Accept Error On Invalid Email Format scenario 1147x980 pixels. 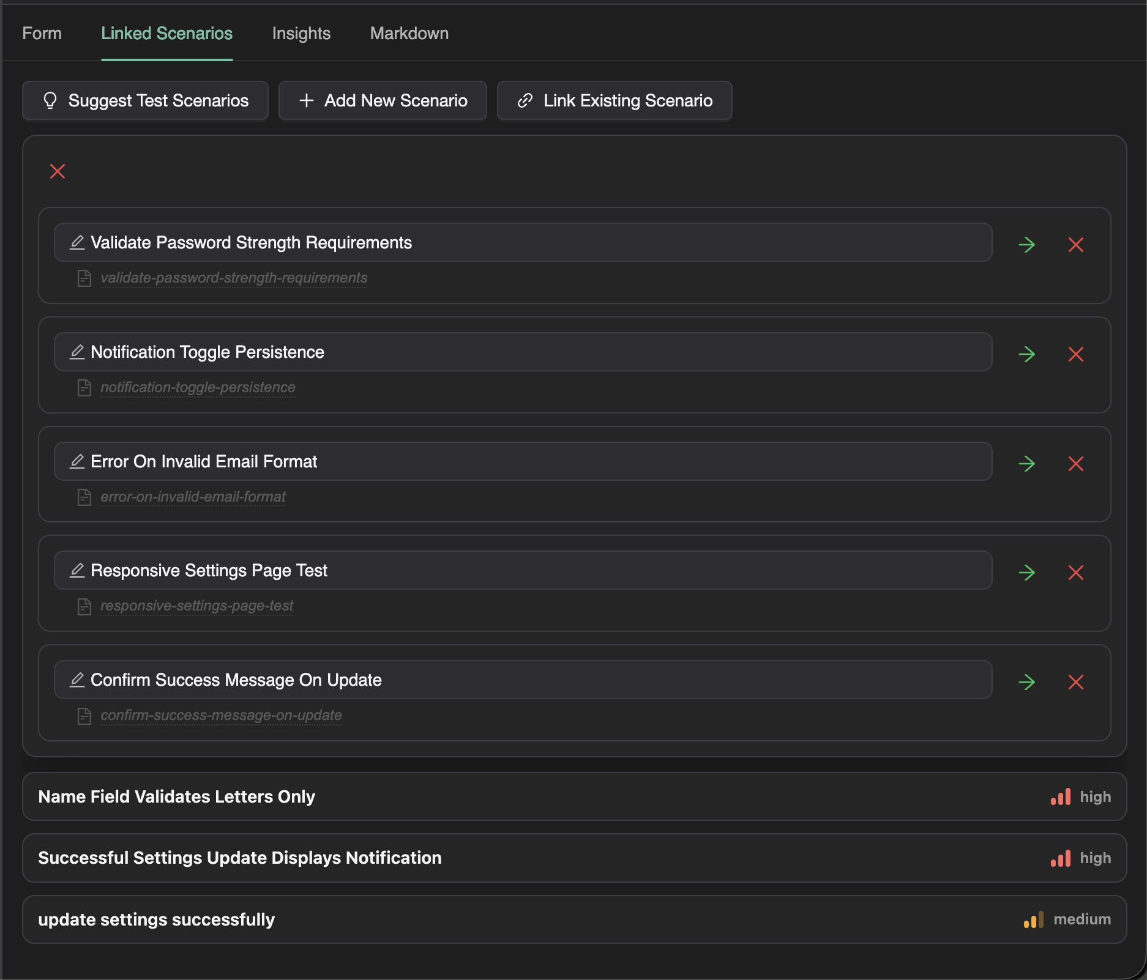(1027, 464)
